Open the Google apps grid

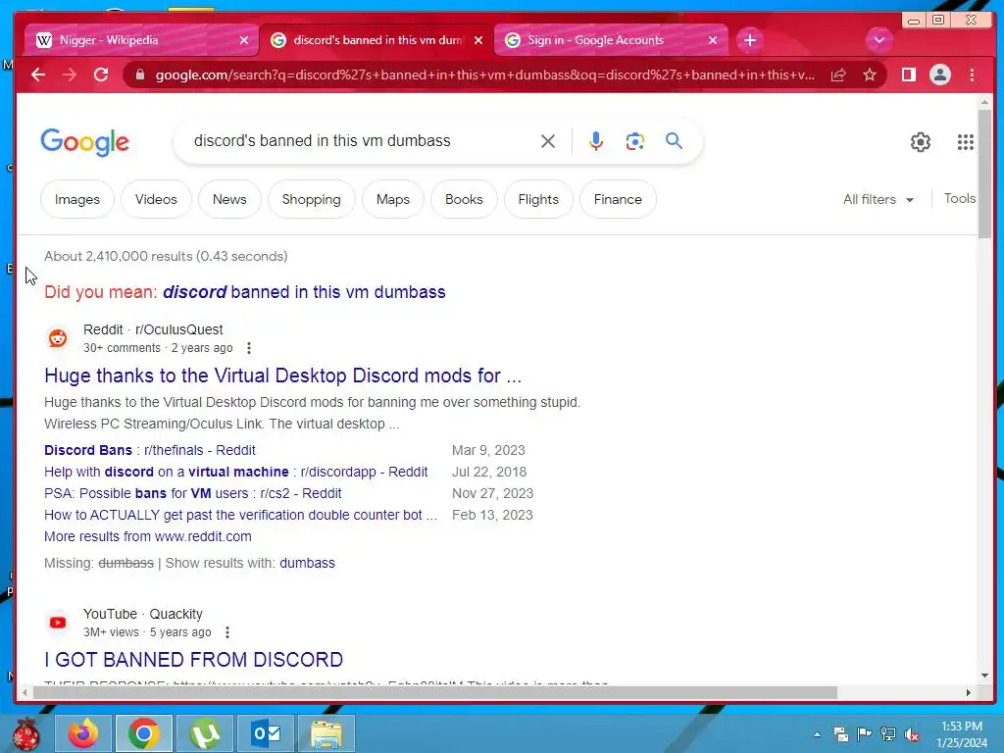[x=965, y=141]
